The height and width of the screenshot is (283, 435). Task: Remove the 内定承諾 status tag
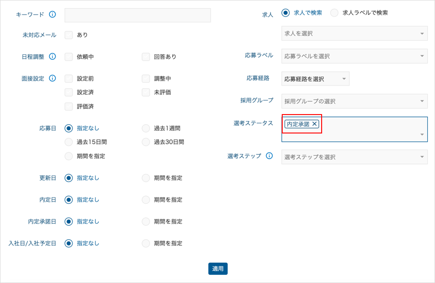coord(314,124)
